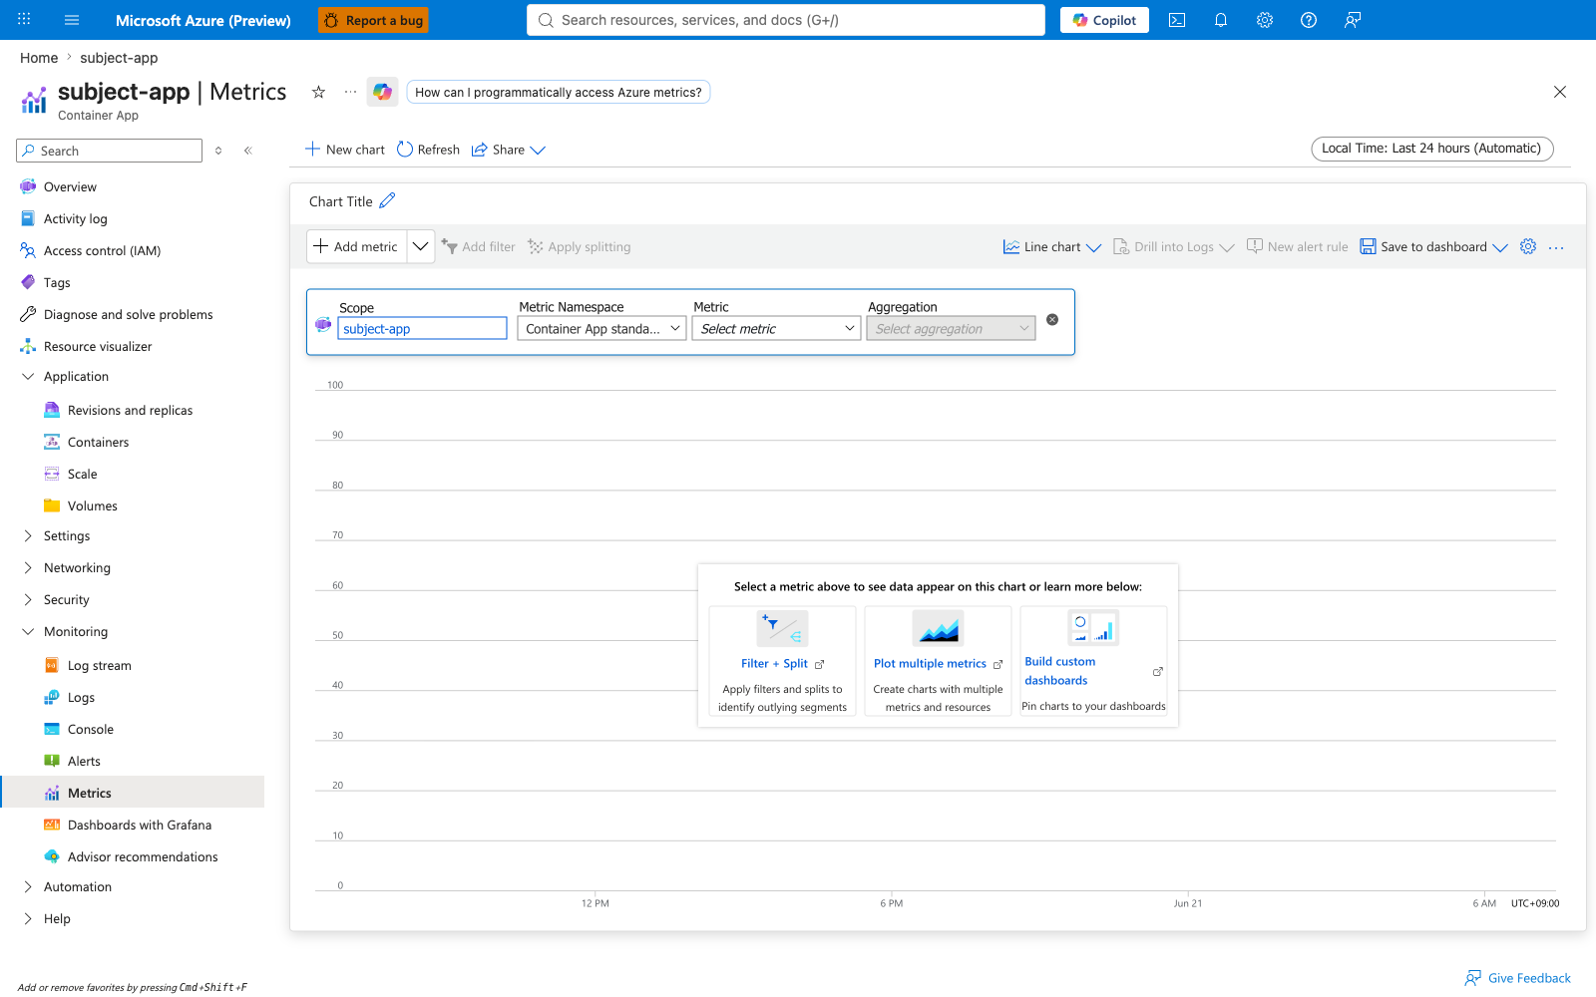Open Activity log in sidebar
The width and height of the screenshot is (1596, 997).
click(x=75, y=219)
